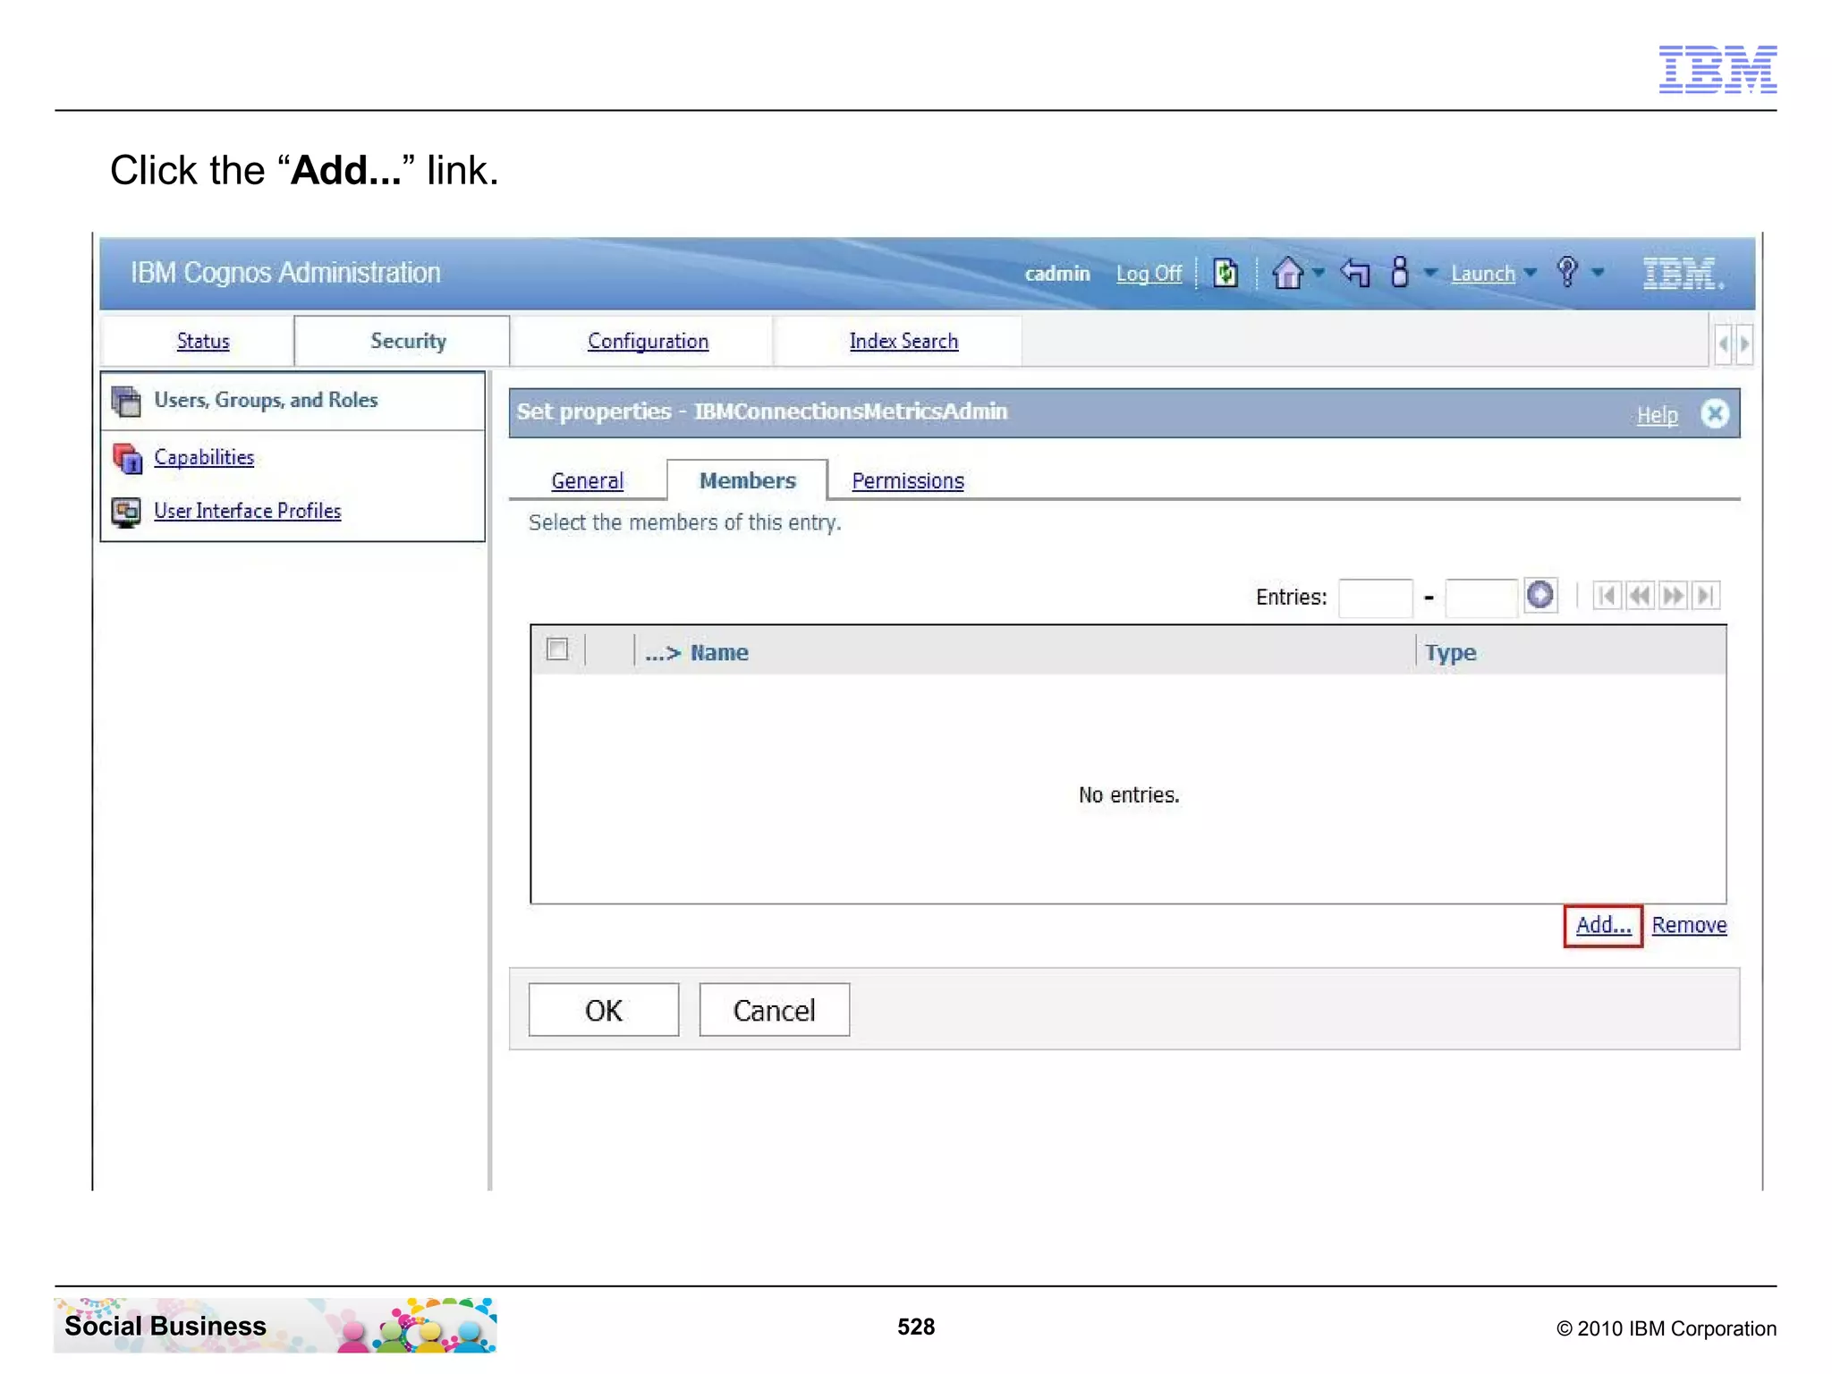The width and height of the screenshot is (1832, 1374).
Task: Close the Set properties dialog
Action: pyautogui.click(x=1714, y=413)
